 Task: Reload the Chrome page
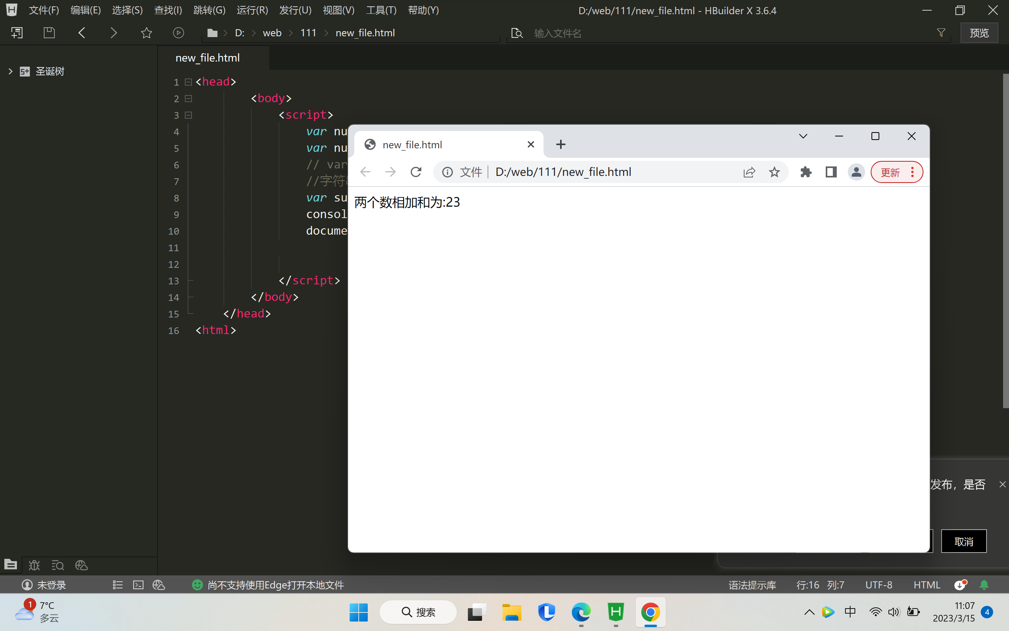pos(416,172)
